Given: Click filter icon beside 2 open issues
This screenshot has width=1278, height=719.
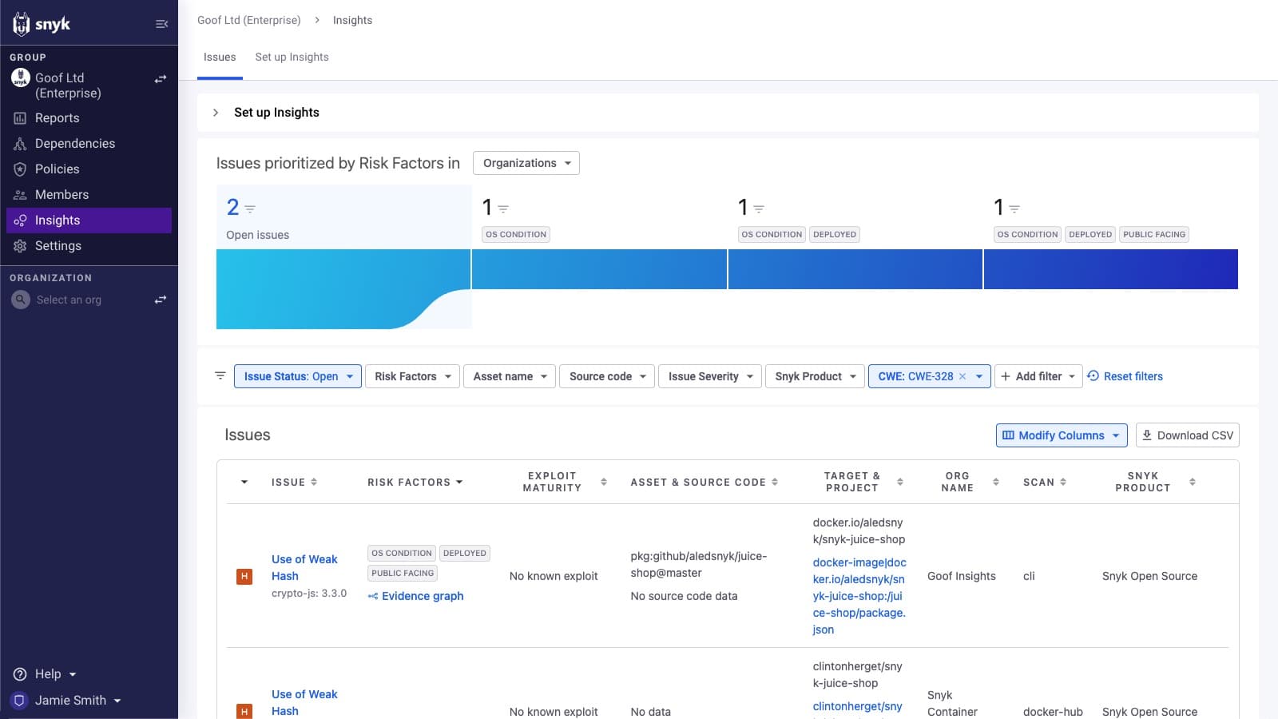Looking at the screenshot, I should tap(250, 209).
